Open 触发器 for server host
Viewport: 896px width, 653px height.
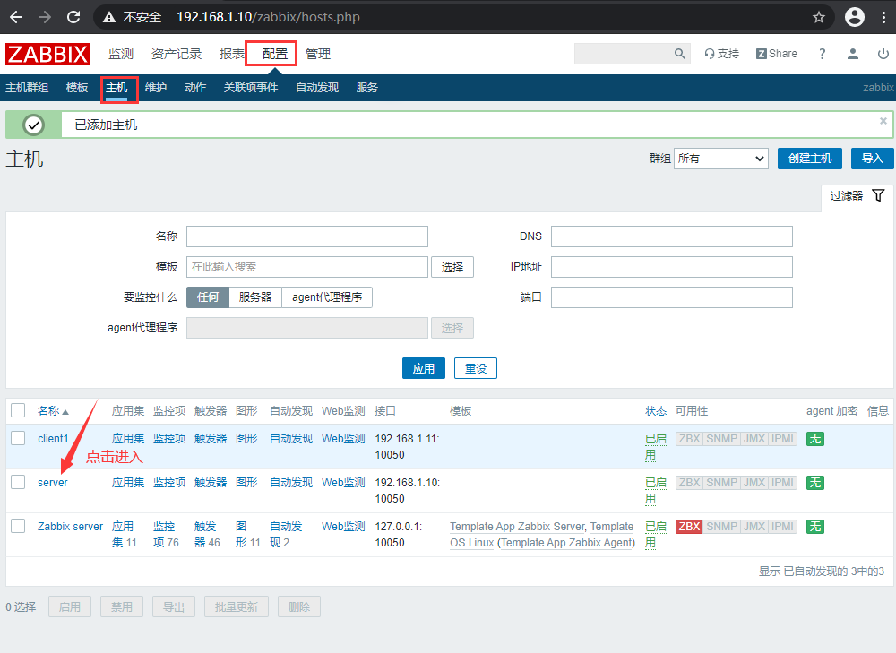(211, 483)
